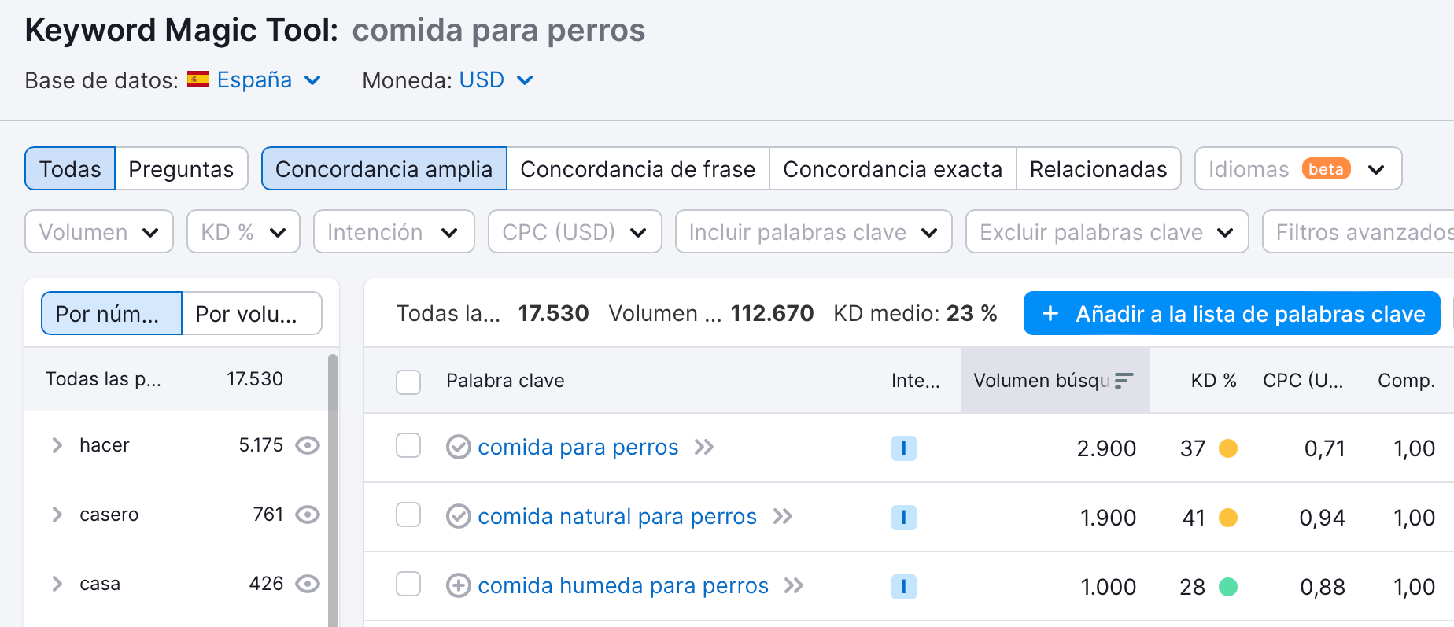This screenshot has height=627, width=1454.
Task: Click Añadir a la lista de palabras clave
Action: coord(1231,313)
